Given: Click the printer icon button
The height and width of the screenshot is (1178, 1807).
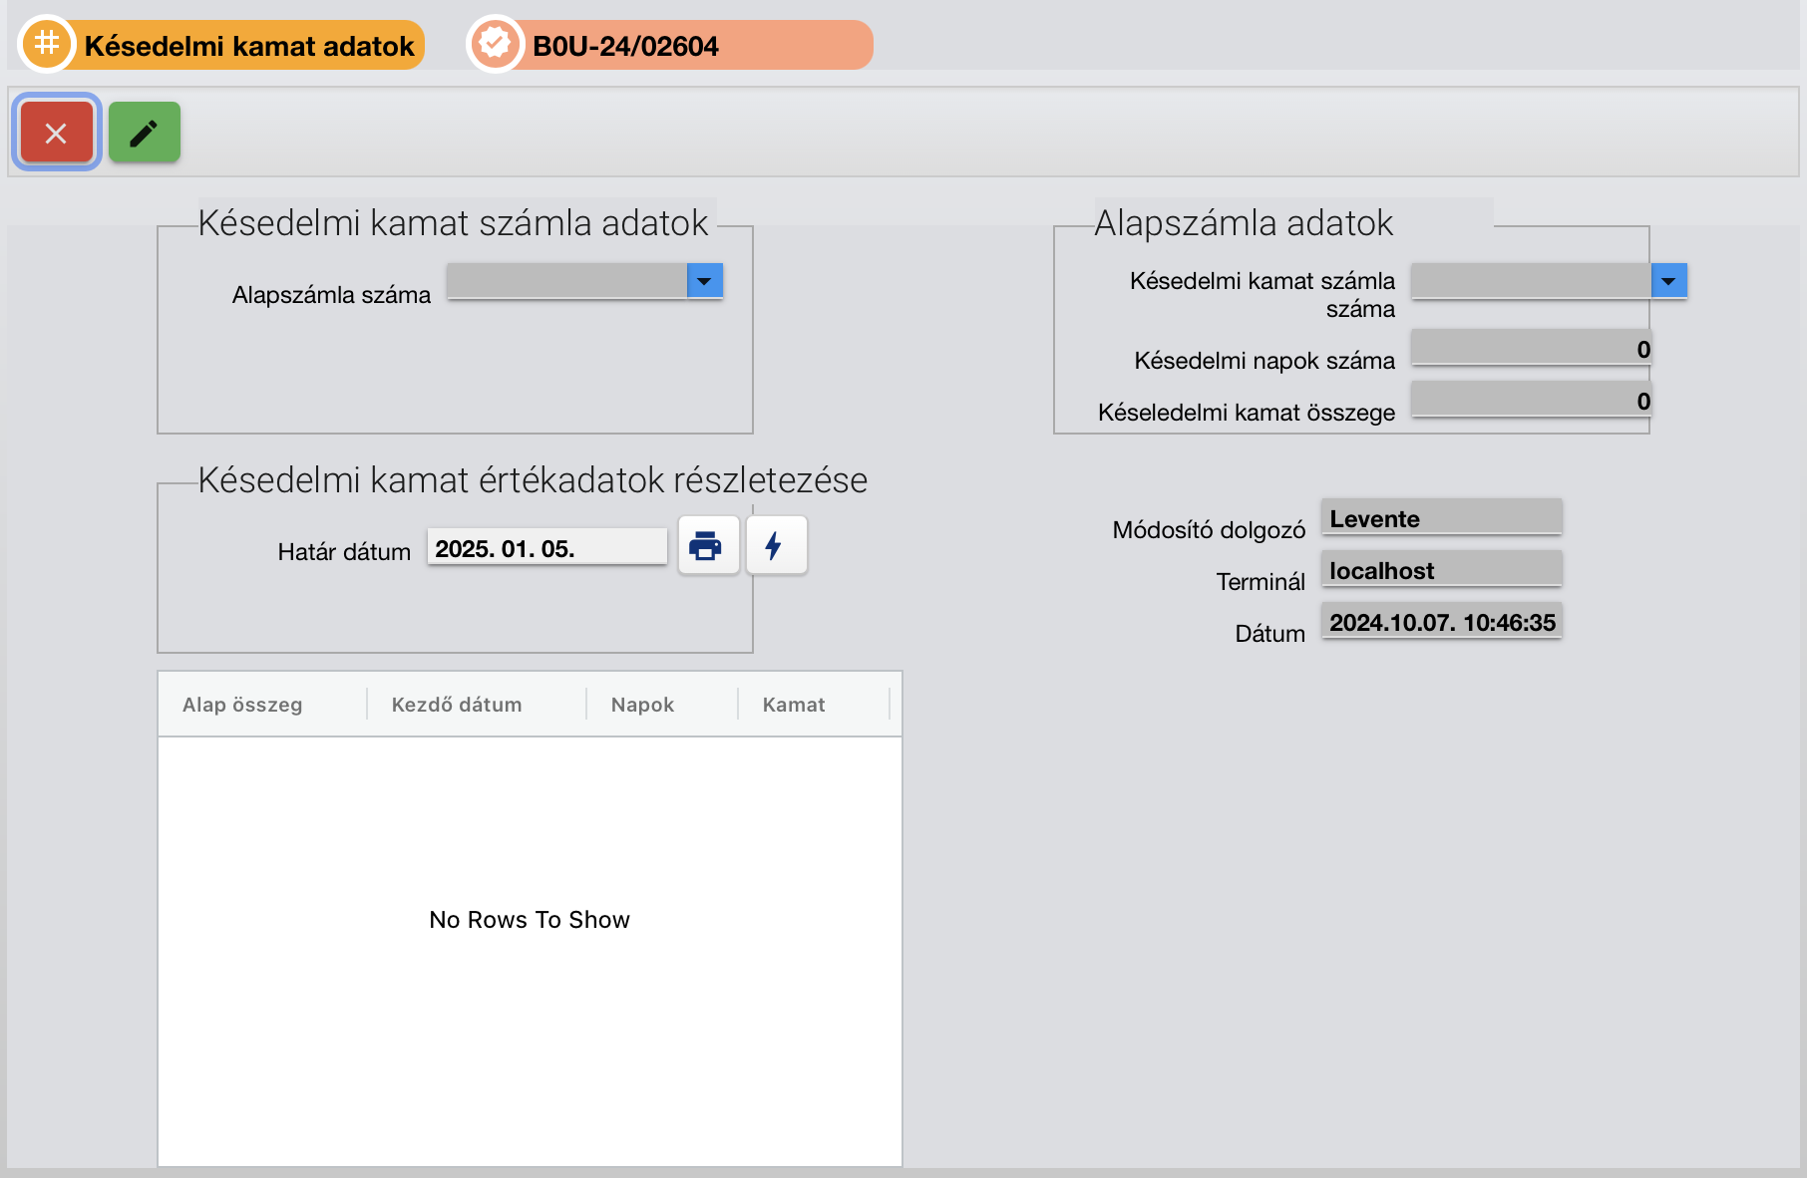Looking at the screenshot, I should click(708, 545).
